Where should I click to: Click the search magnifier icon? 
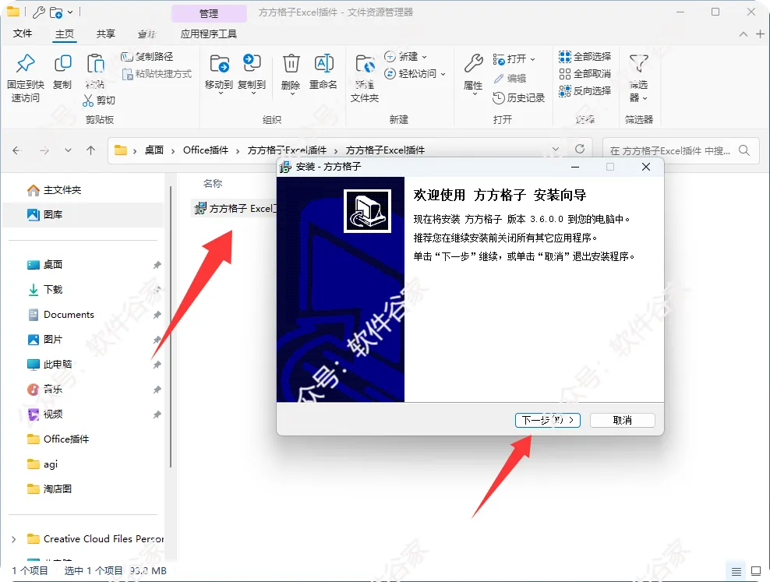[744, 150]
